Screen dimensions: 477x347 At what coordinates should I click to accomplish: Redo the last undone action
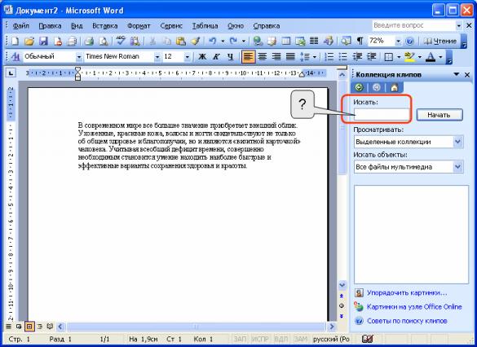pos(233,41)
